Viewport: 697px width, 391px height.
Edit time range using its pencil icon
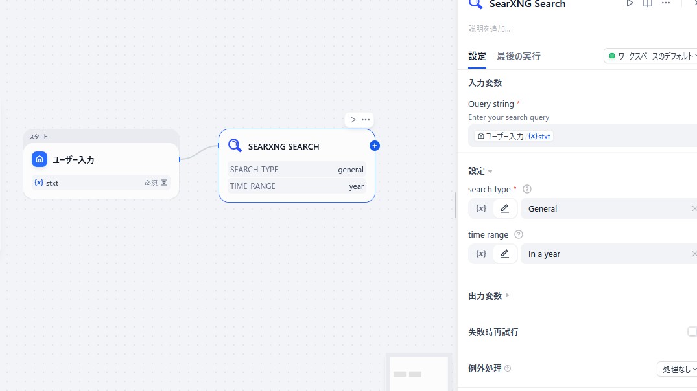pos(505,253)
